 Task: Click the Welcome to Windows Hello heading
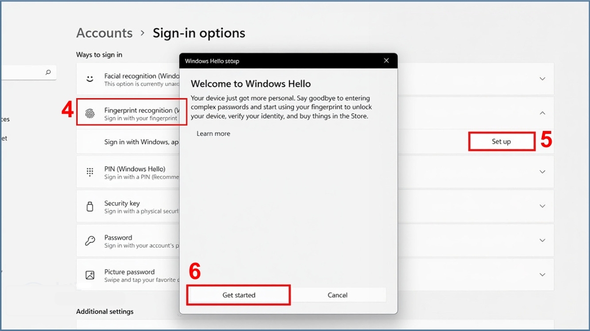(x=251, y=84)
